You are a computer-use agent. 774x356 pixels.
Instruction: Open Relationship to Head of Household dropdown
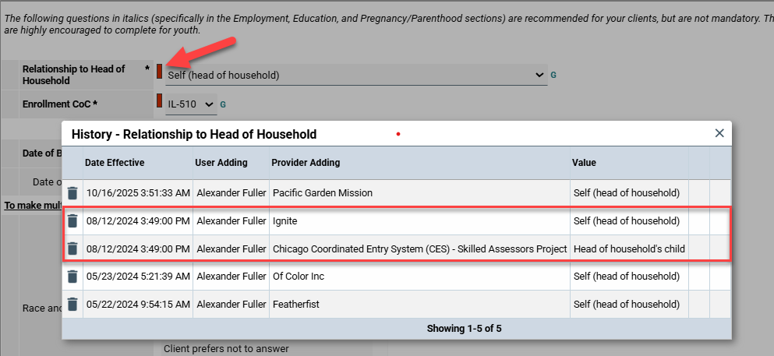[x=356, y=76]
